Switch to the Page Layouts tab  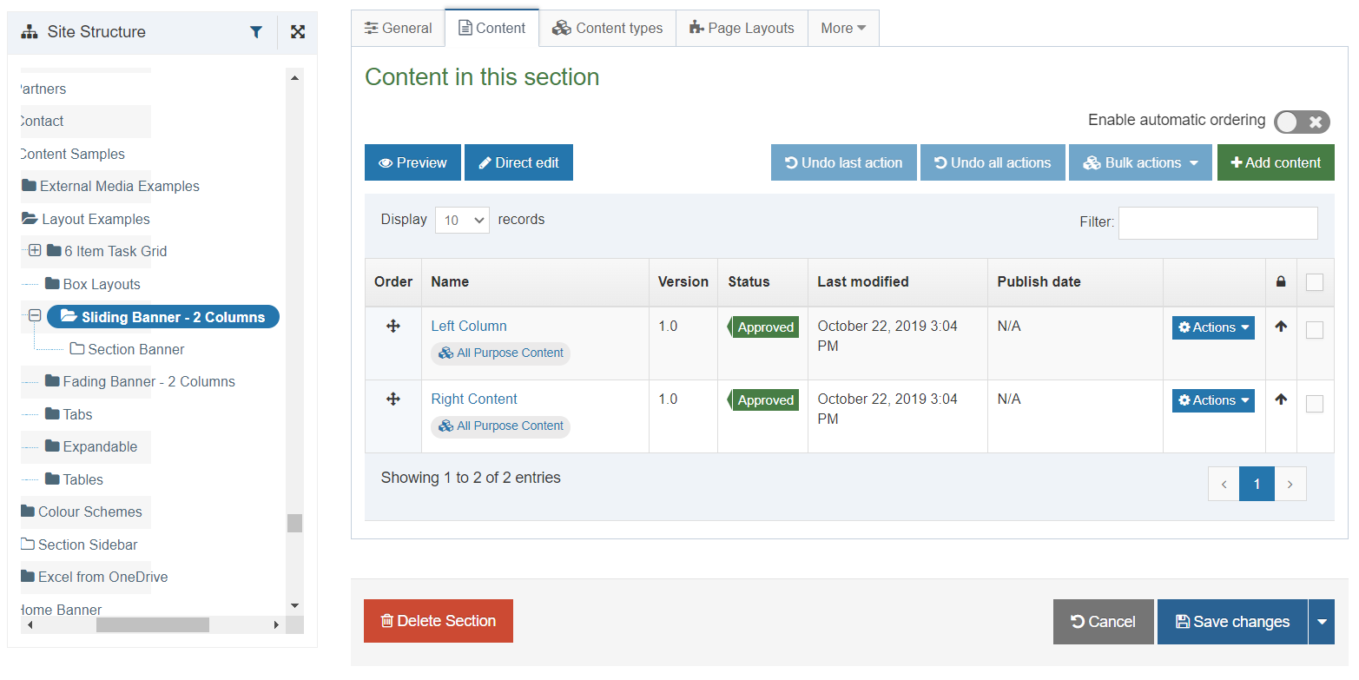coord(742,28)
